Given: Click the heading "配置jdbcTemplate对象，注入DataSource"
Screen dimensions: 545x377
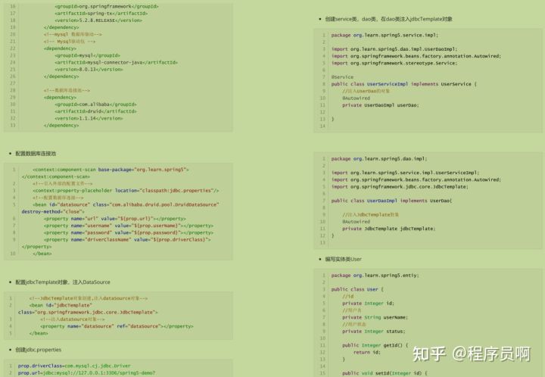Looking at the screenshot, I should (x=63, y=282).
